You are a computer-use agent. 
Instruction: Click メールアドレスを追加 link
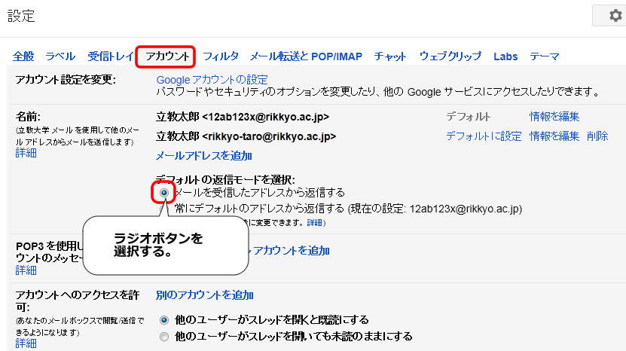(204, 156)
